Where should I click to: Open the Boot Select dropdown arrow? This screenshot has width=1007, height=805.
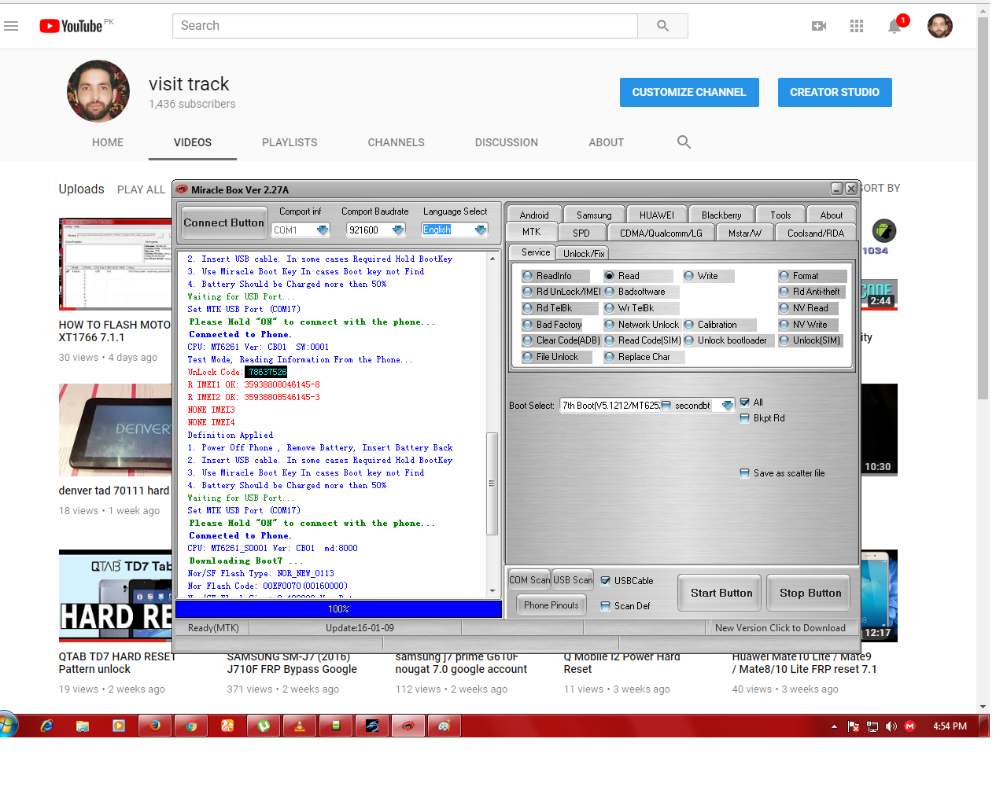pyautogui.click(x=727, y=406)
